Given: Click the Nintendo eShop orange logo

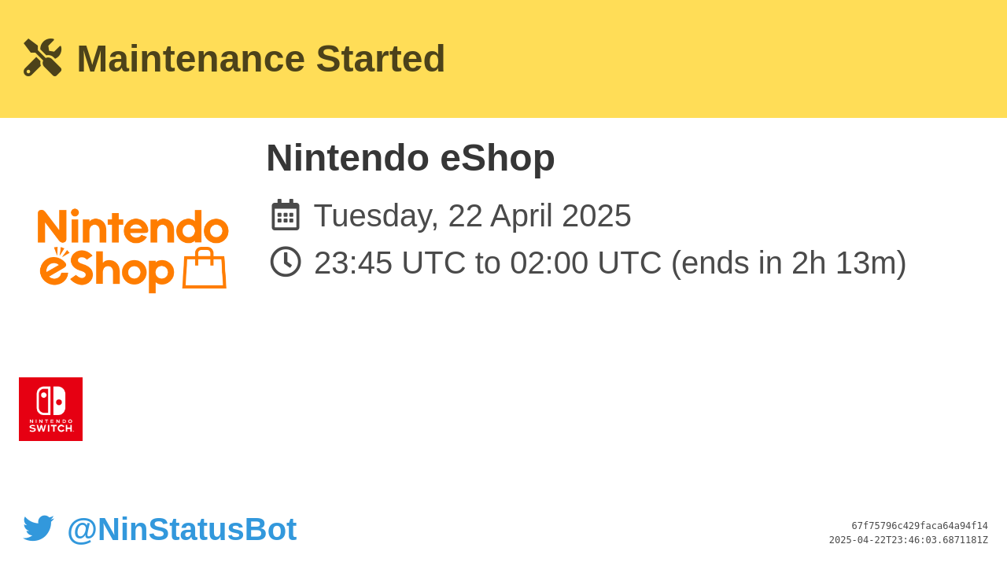Looking at the screenshot, I should 133,250.
